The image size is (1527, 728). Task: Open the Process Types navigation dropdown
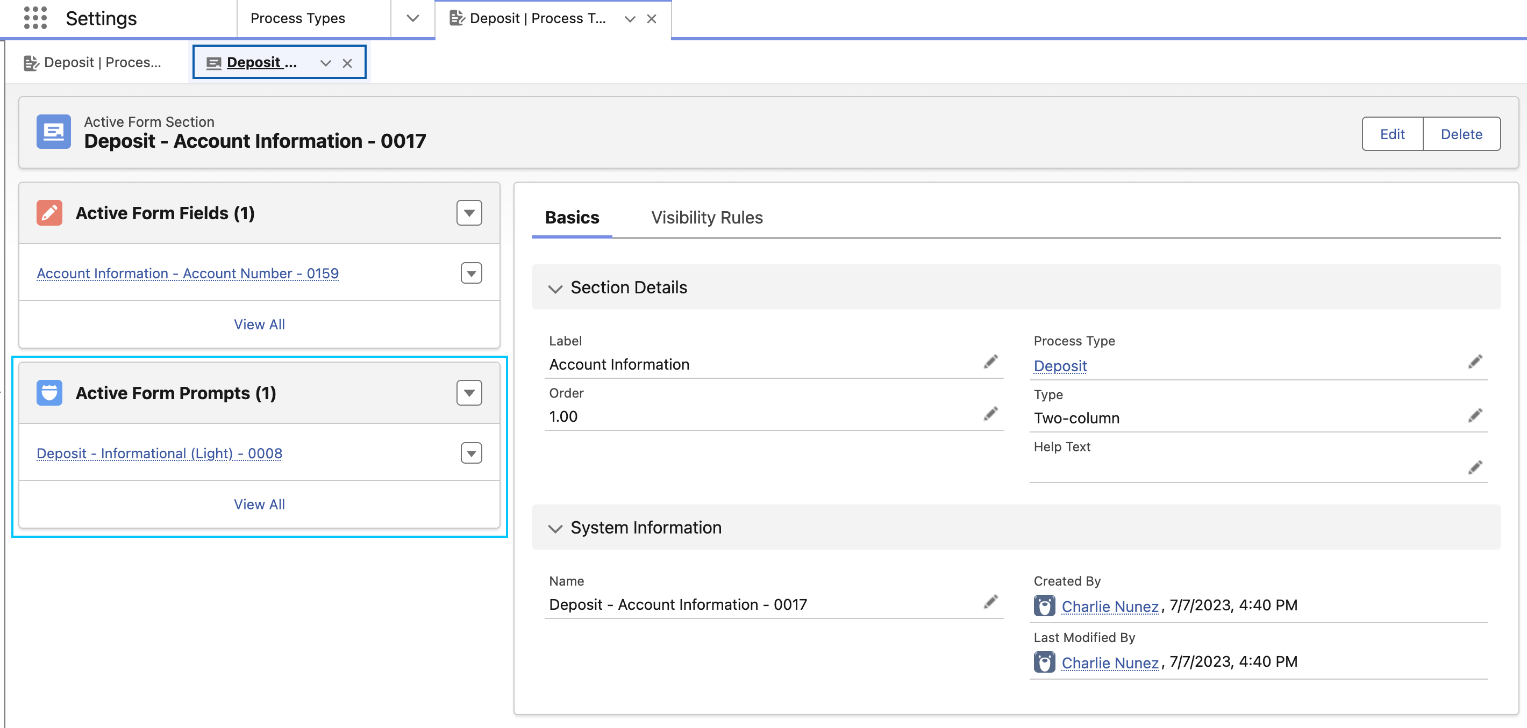pyautogui.click(x=412, y=18)
